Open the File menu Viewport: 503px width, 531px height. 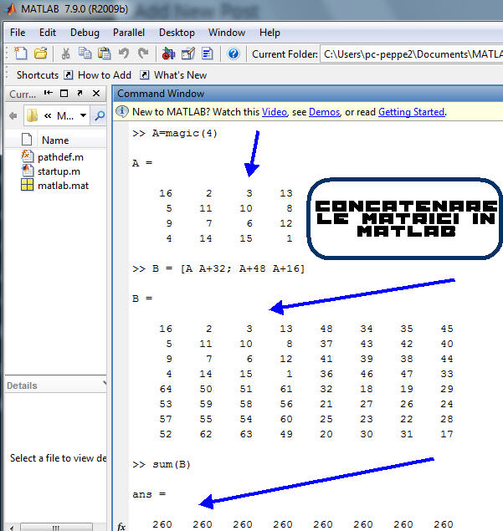tap(18, 33)
